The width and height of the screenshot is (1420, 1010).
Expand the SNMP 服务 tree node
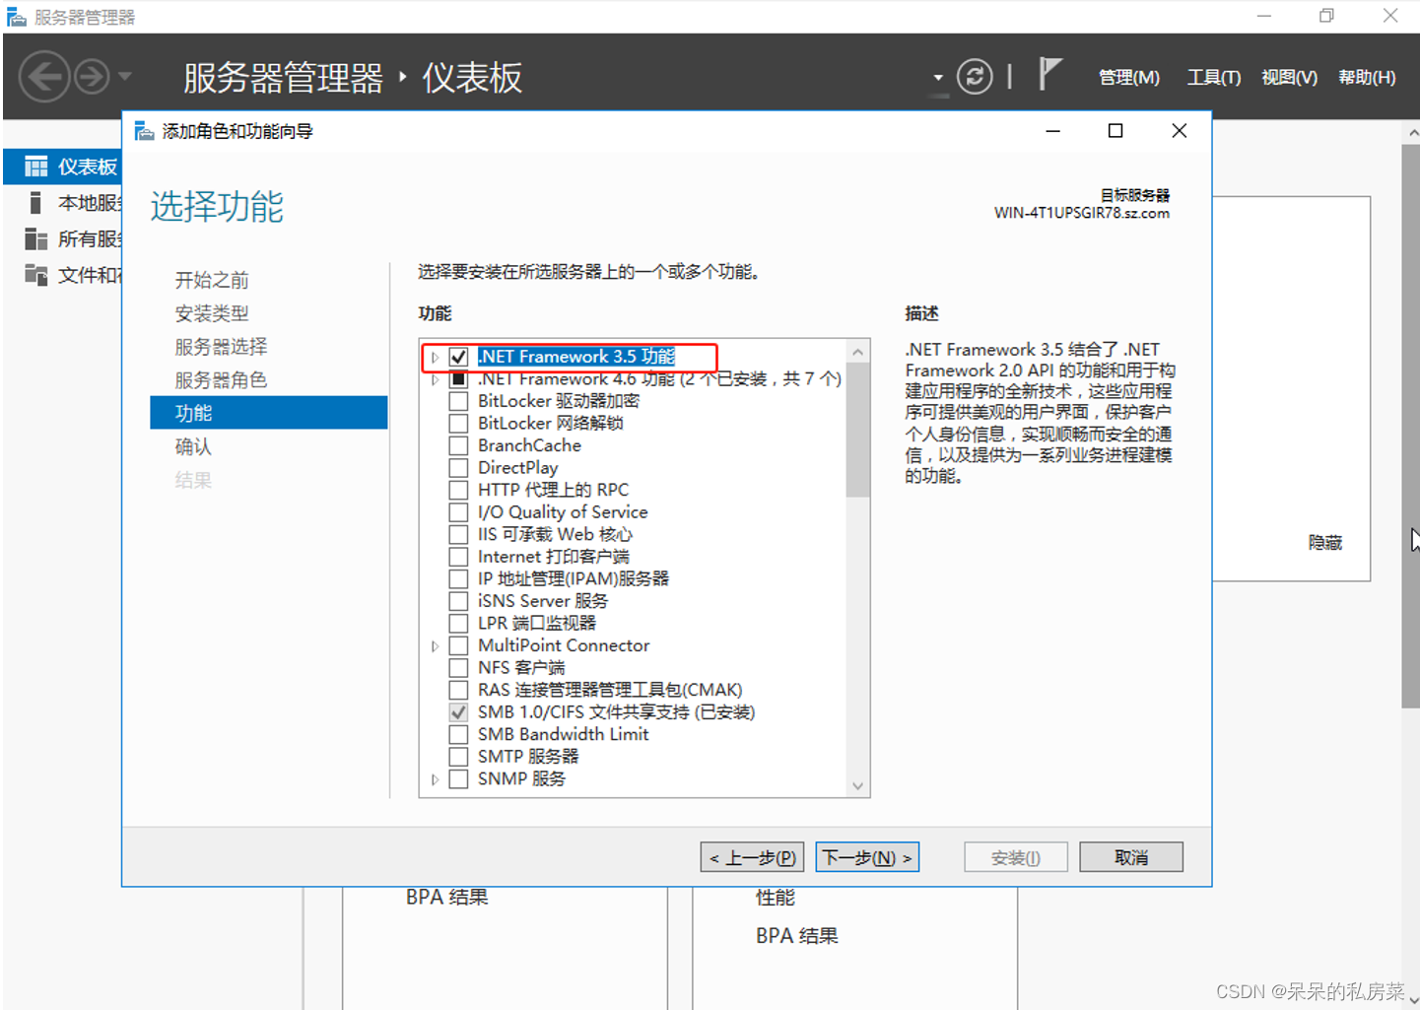435,779
